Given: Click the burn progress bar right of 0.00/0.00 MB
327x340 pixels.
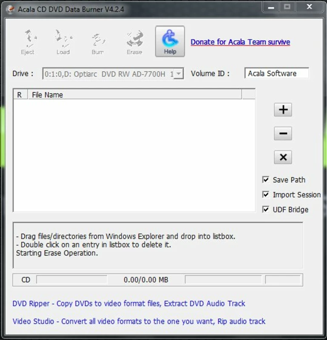Looking at the screenshot, I should 223,280.
